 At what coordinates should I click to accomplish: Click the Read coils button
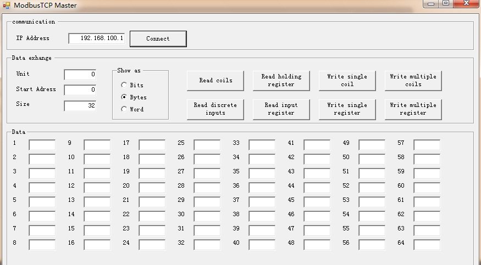[215, 81]
